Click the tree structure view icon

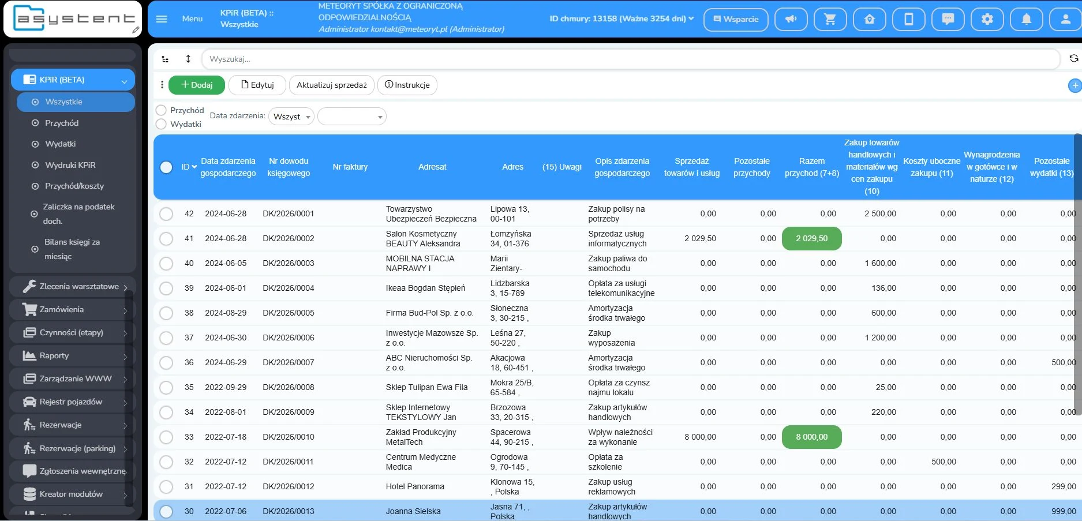pyautogui.click(x=165, y=59)
